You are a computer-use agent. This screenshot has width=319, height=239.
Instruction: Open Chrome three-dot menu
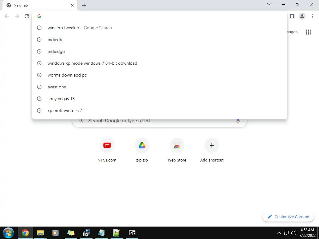312,16
